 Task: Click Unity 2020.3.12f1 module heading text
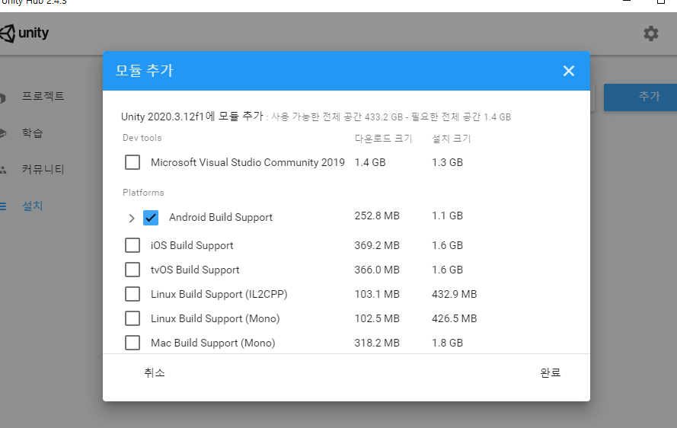tap(192, 117)
